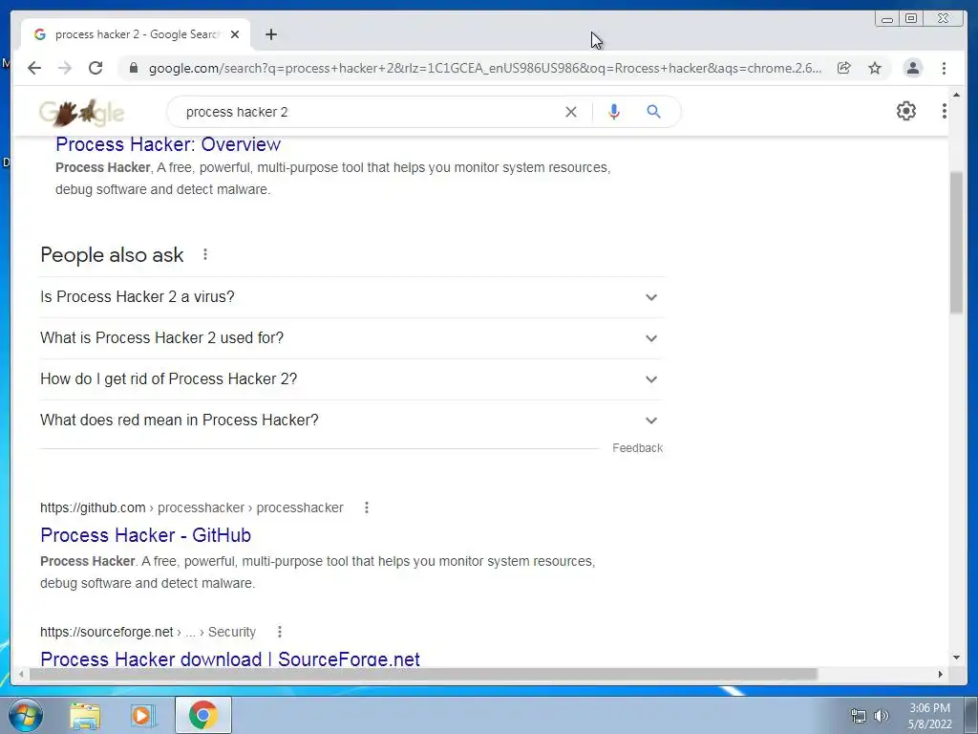Expand How do I get rid of Process Hacker 2?
The width and height of the screenshot is (978, 734).
point(351,379)
